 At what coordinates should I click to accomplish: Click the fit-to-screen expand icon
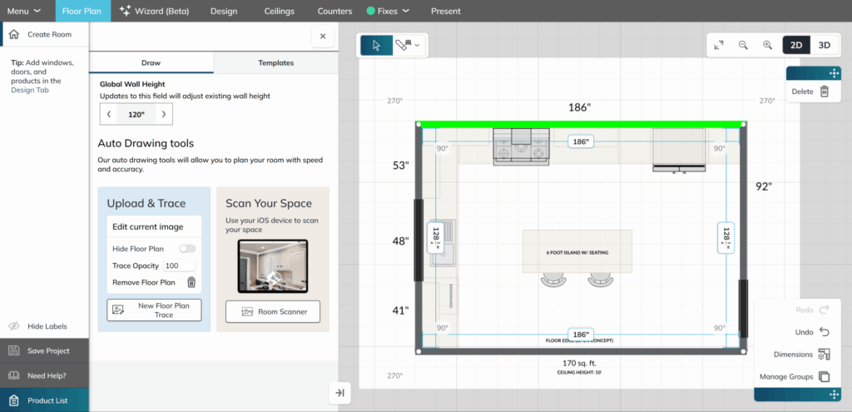719,45
